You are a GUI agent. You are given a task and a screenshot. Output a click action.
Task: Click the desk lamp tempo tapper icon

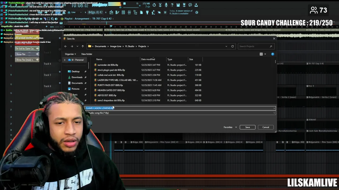(x=153, y=12)
